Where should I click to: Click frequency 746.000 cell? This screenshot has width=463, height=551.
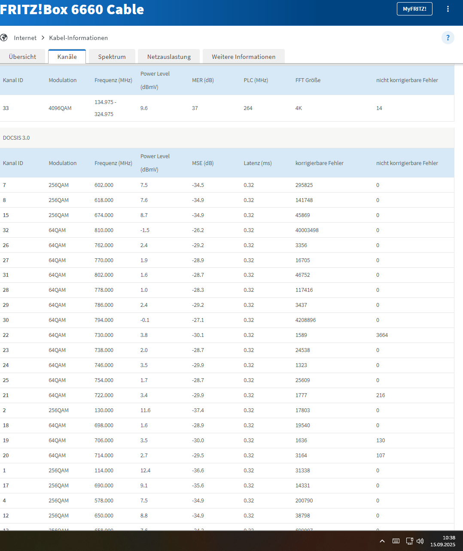click(x=104, y=365)
